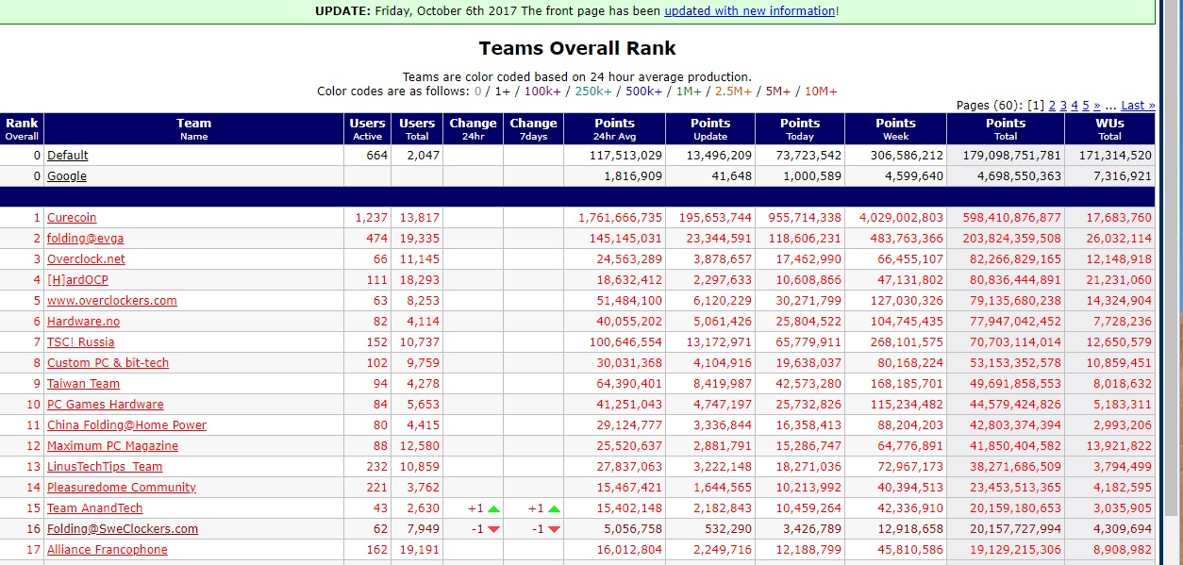
Task: View the LinusTechTips_Team page
Action: (x=105, y=467)
